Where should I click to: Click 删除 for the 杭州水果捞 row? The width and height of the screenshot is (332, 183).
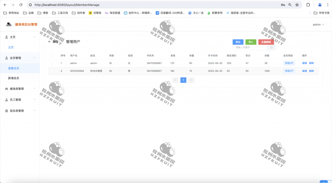pos(312,71)
